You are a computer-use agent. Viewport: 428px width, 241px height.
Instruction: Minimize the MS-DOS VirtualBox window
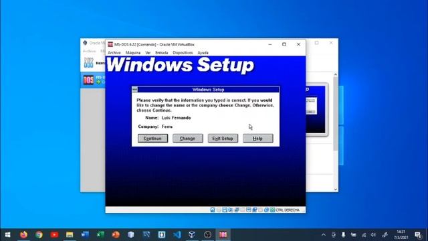[270, 44]
